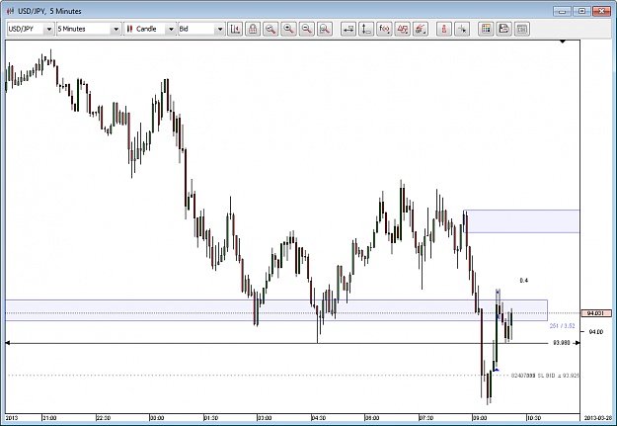The width and height of the screenshot is (617, 426).
Task: Click the 94.00 price axis tick
Action: pos(595,332)
